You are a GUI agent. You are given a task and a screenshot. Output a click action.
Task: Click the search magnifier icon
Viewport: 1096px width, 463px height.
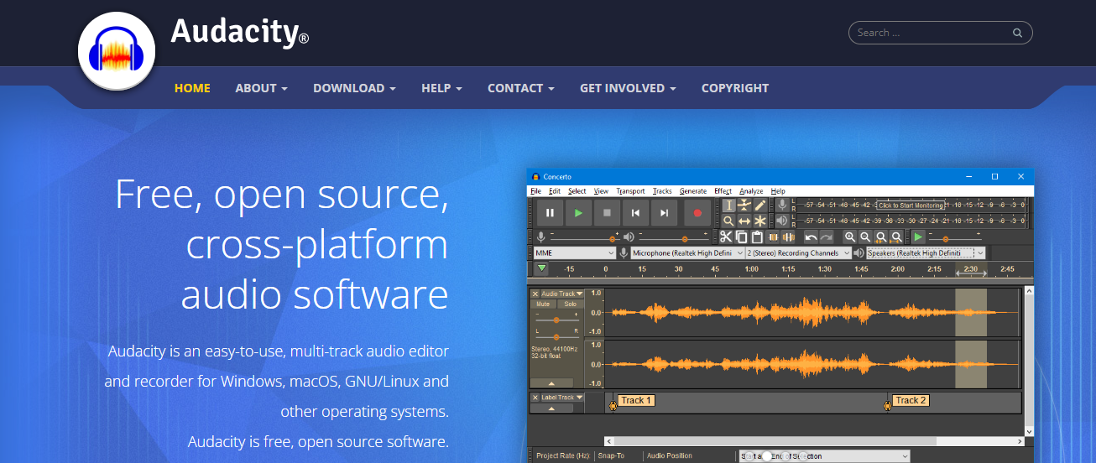pos(1017,33)
